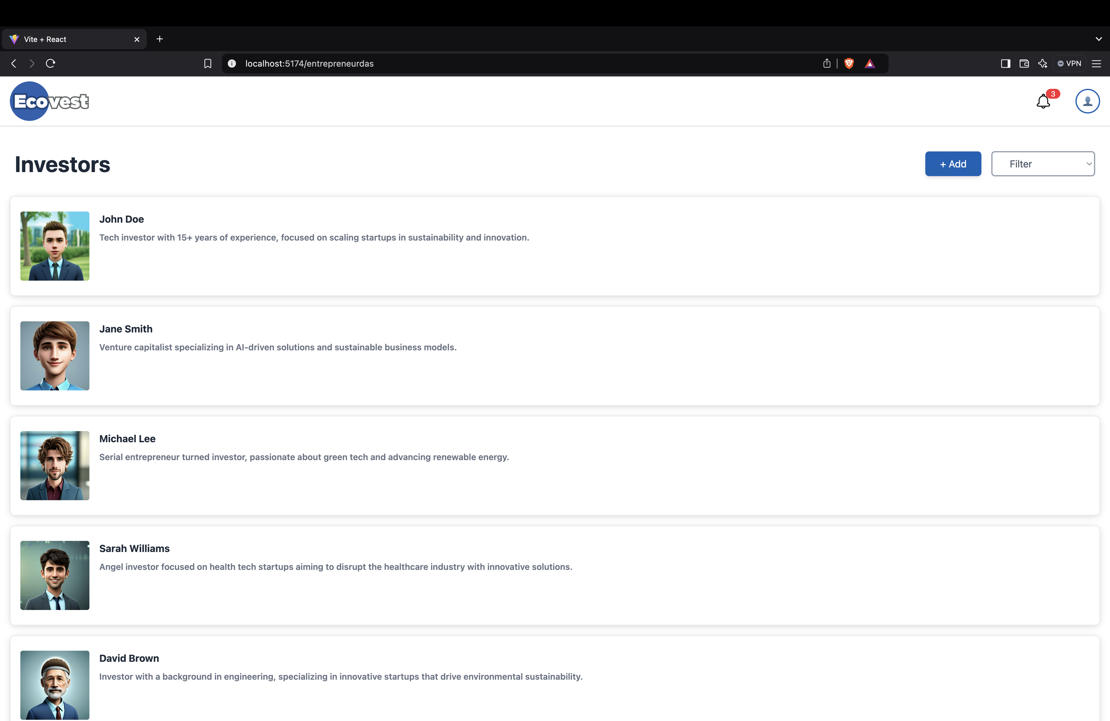Toggle the browser sidebar panel icon
This screenshot has width=1110, height=721.
1005,64
